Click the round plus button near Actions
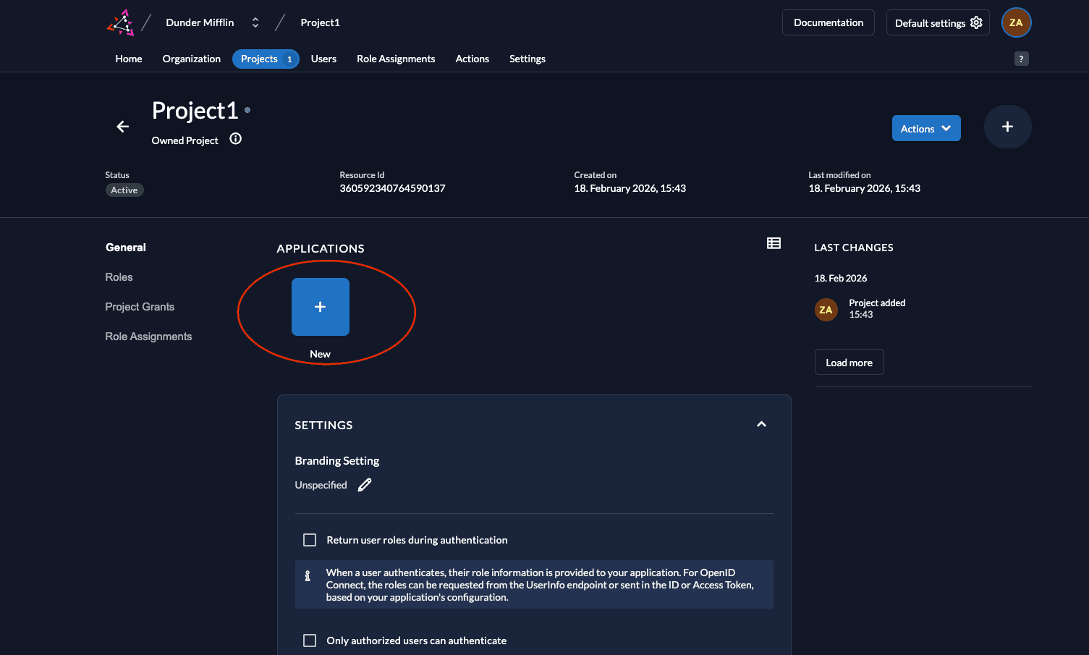This screenshot has width=1089, height=655. pos(1007,127)
